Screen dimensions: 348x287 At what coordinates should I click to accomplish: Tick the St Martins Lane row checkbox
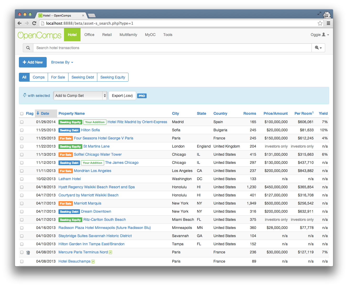click(x=22, y=147)
